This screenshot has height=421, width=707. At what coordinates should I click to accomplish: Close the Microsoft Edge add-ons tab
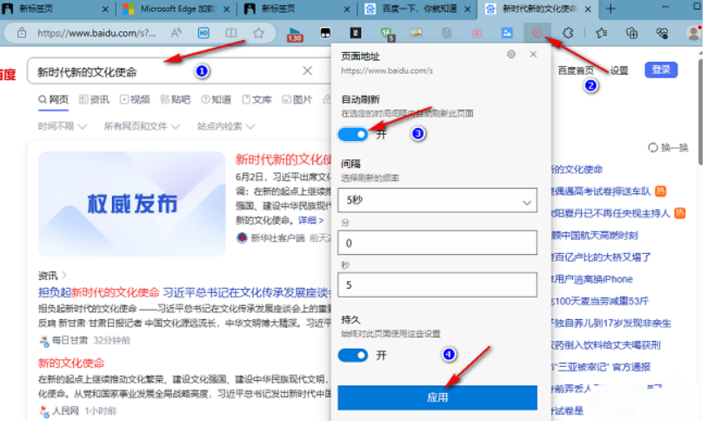point(226,9)
